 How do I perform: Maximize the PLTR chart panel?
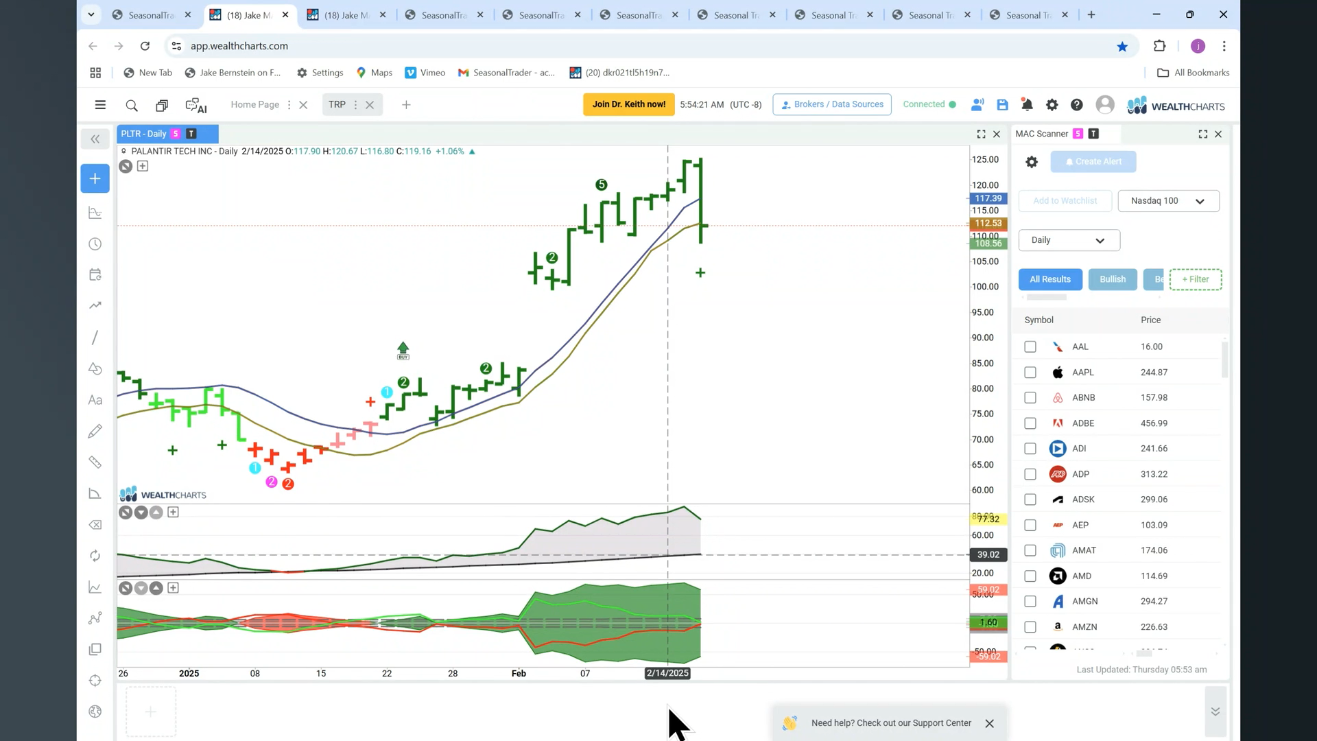[x=981, y=134]
